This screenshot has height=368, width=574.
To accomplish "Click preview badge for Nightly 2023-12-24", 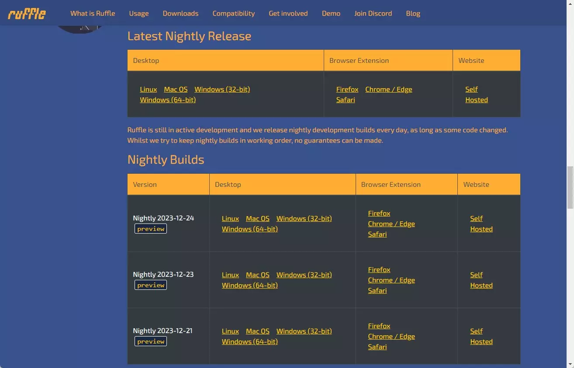I will coord(151,229).
